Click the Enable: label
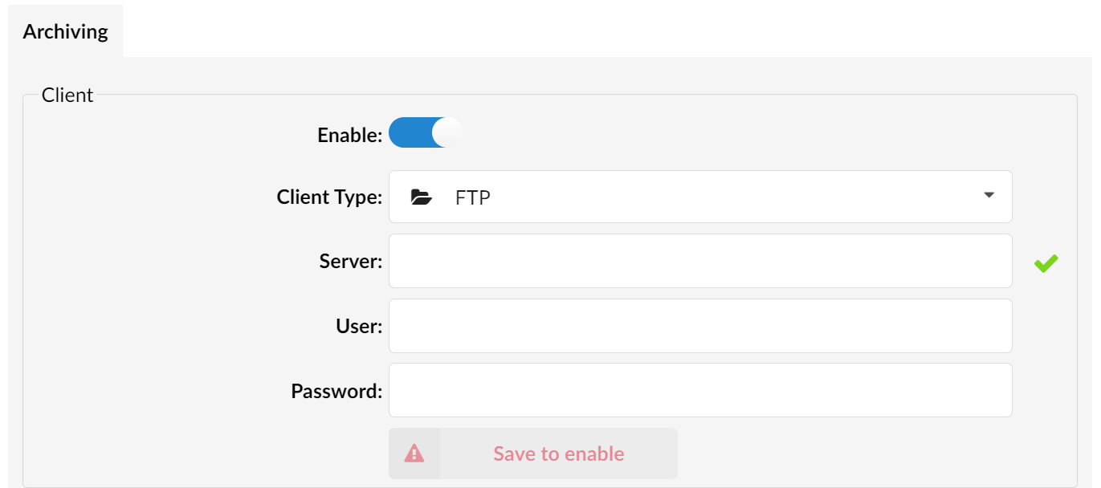 point(350,135)
